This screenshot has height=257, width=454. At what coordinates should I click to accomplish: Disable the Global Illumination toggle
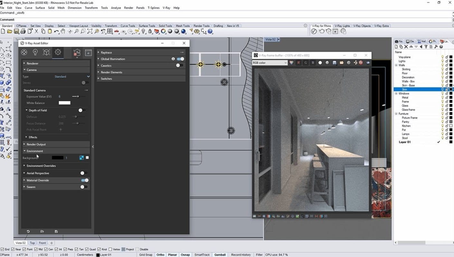point(181,59)
